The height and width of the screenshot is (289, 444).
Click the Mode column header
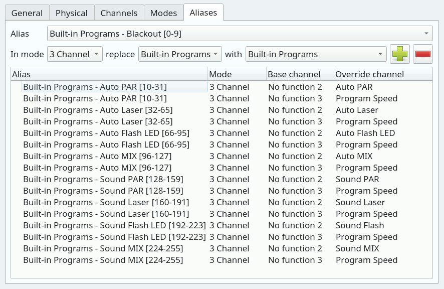click(x=237, y=74)
